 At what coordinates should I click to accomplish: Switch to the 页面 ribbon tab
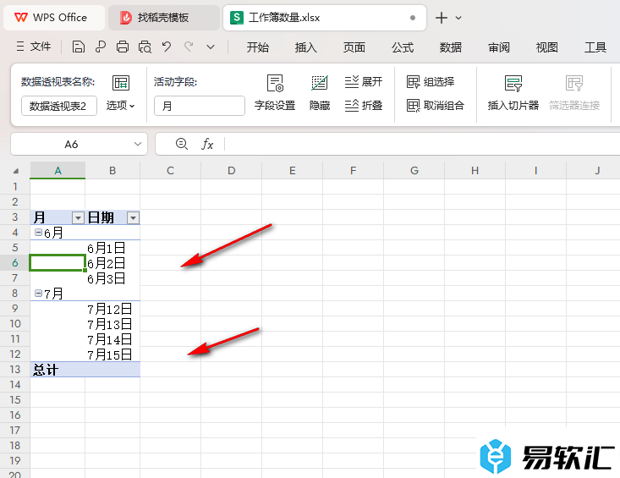pos(354,47)
